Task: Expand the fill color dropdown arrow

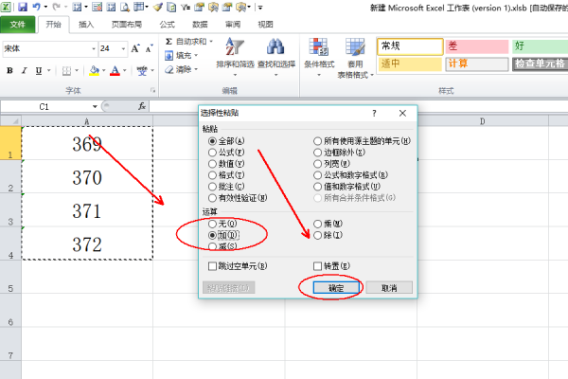Action: pyautogui.click(x=103, y=70)
